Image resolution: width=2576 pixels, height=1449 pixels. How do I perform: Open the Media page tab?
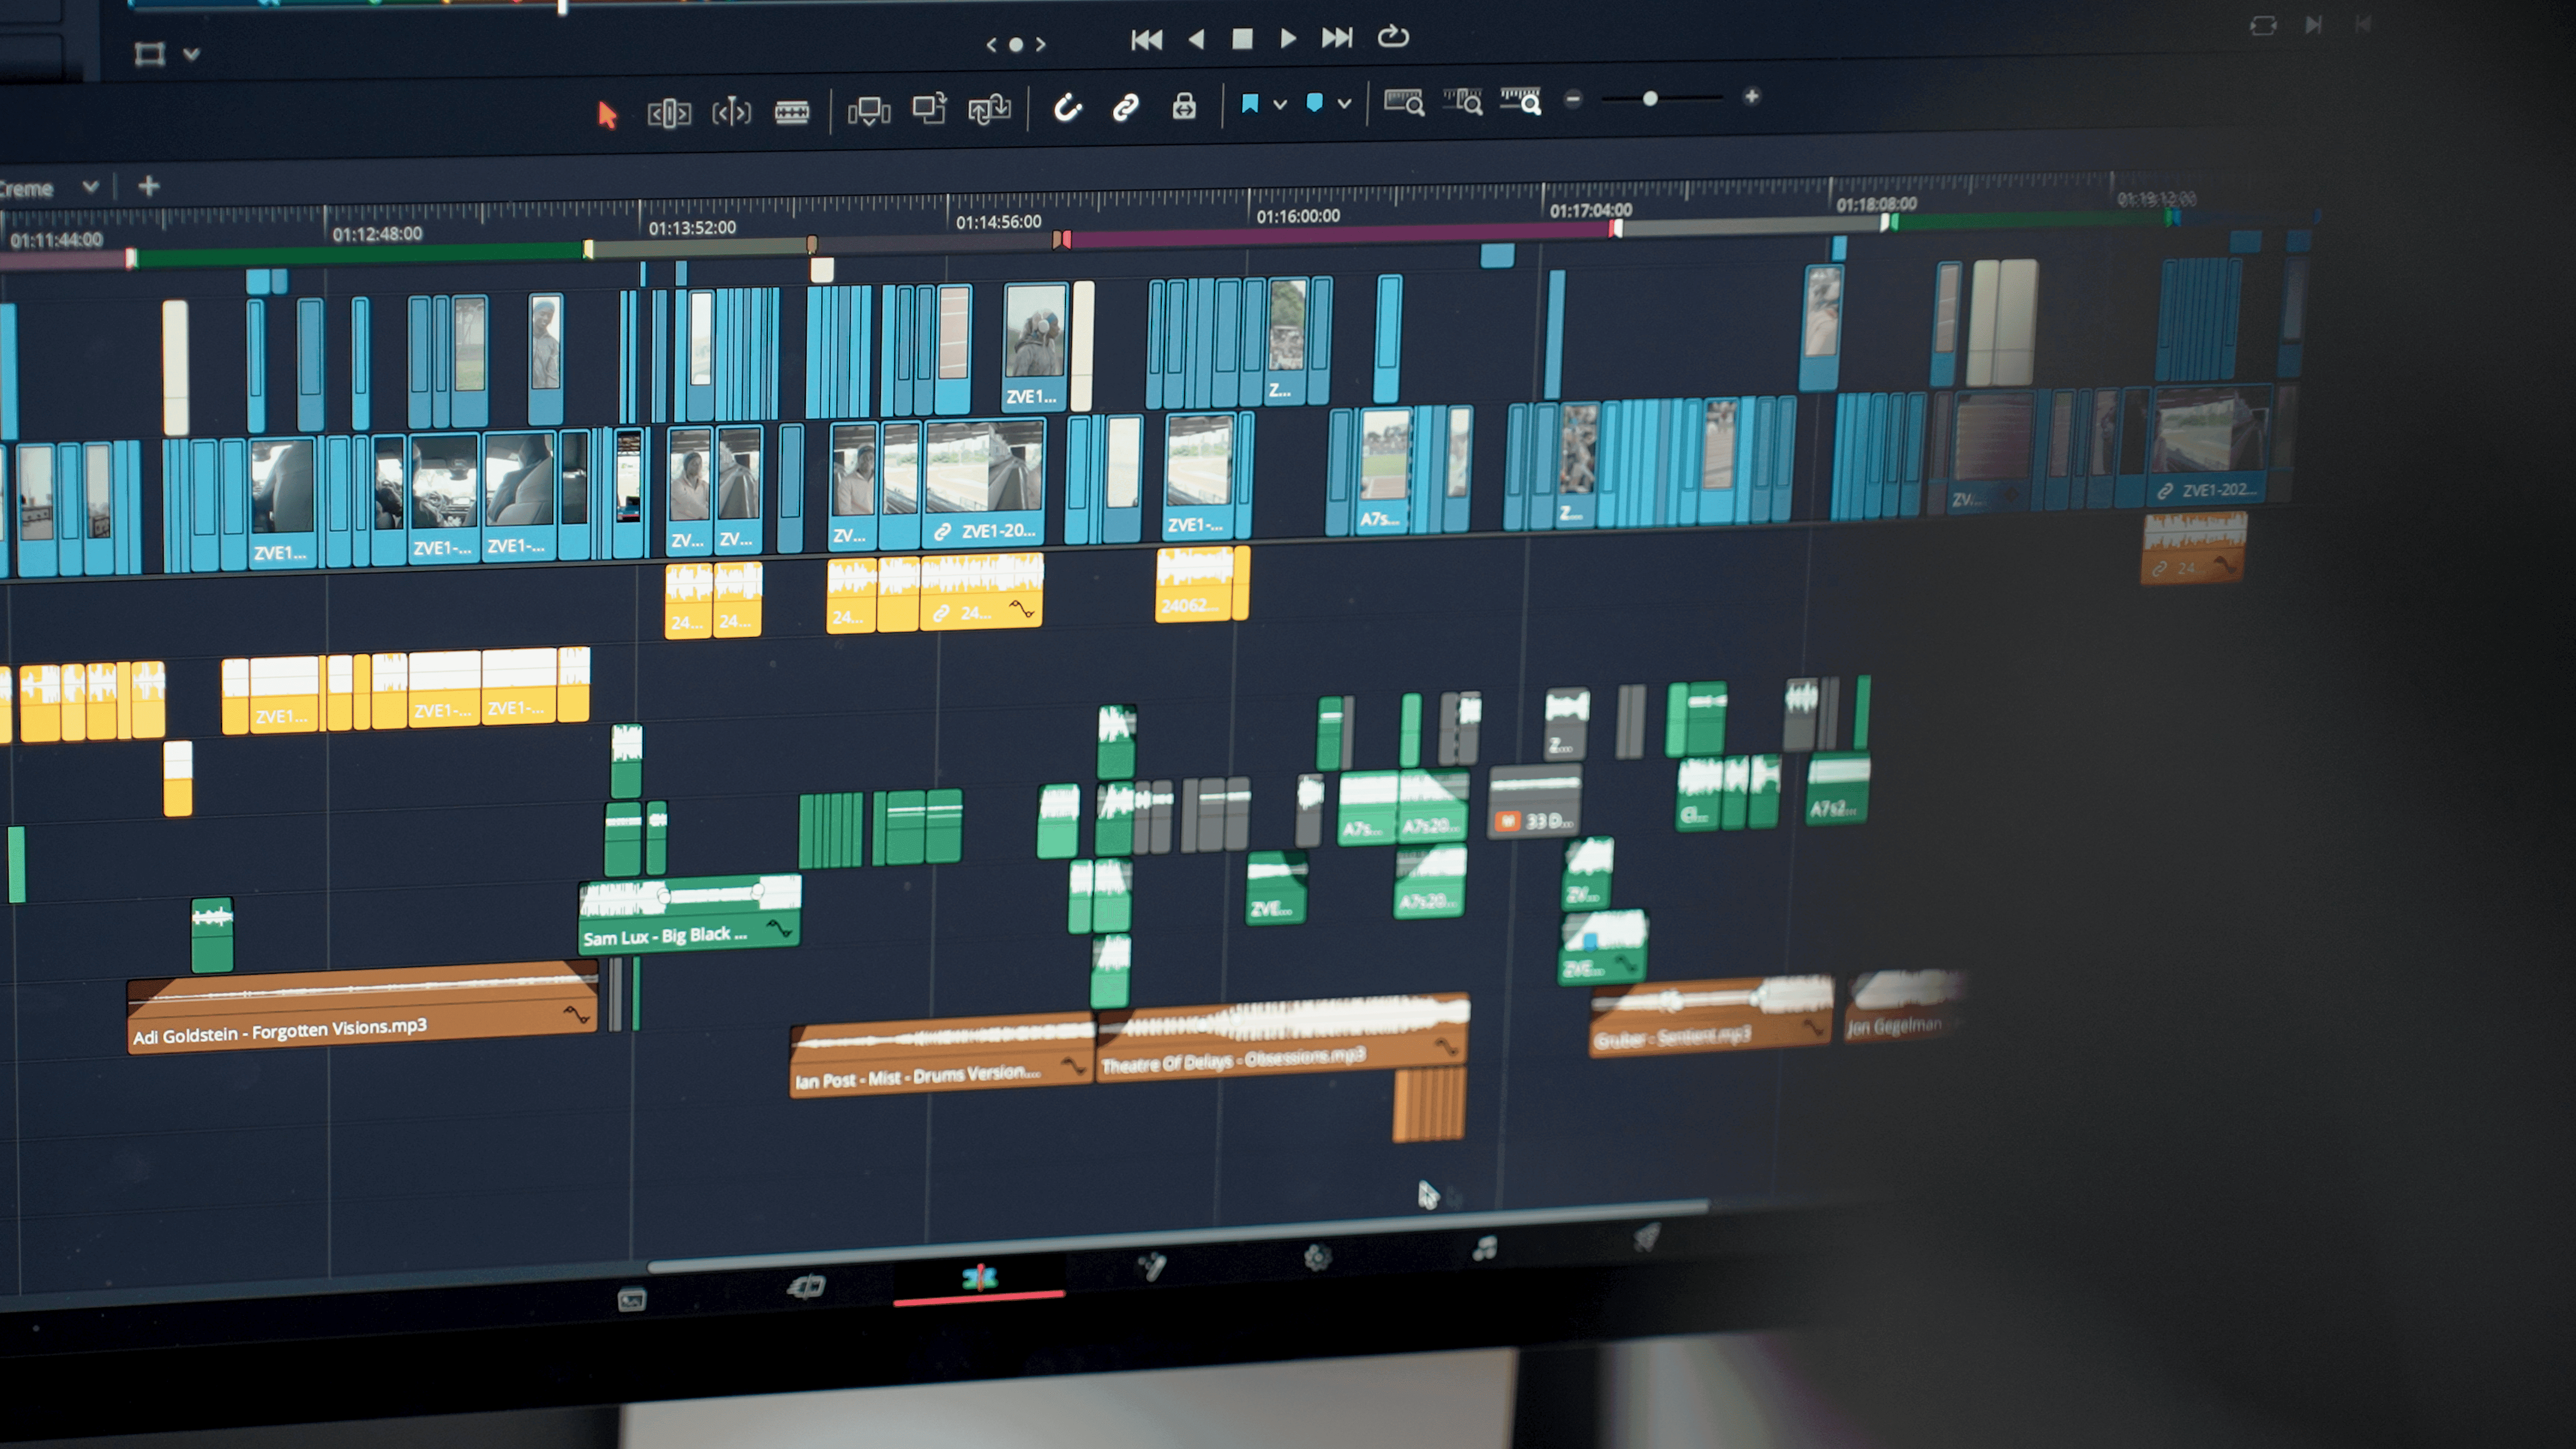tap(632, 1300)
